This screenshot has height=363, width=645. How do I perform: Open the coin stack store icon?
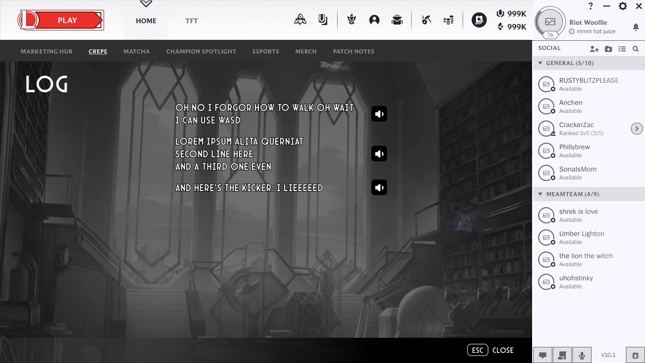pos(448,20)
